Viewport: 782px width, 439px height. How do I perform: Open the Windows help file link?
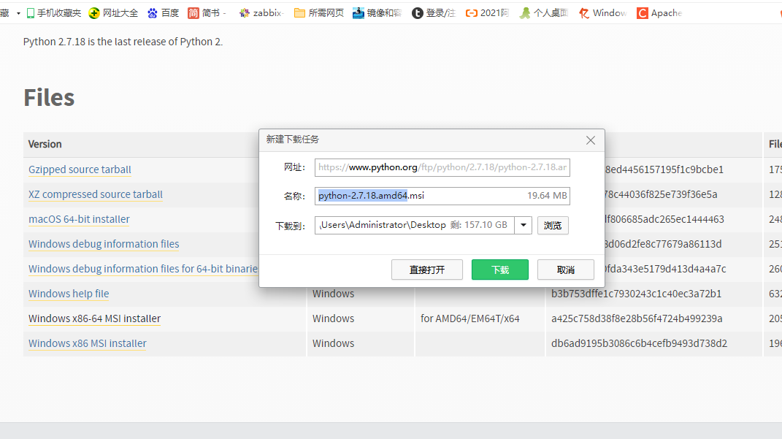69,294
